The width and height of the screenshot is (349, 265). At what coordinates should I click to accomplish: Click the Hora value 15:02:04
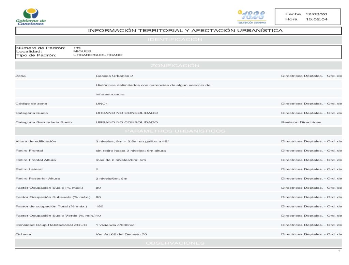pyautogui.click(x=317, y=19)
